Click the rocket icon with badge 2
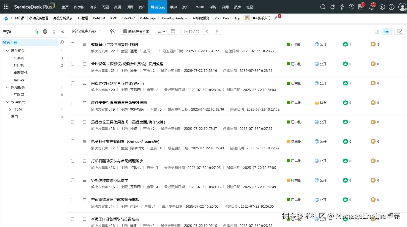 [x=276, y=18]
